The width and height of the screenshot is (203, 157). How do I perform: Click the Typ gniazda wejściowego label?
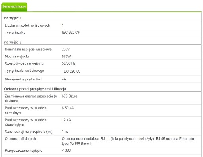pos(24,71)
